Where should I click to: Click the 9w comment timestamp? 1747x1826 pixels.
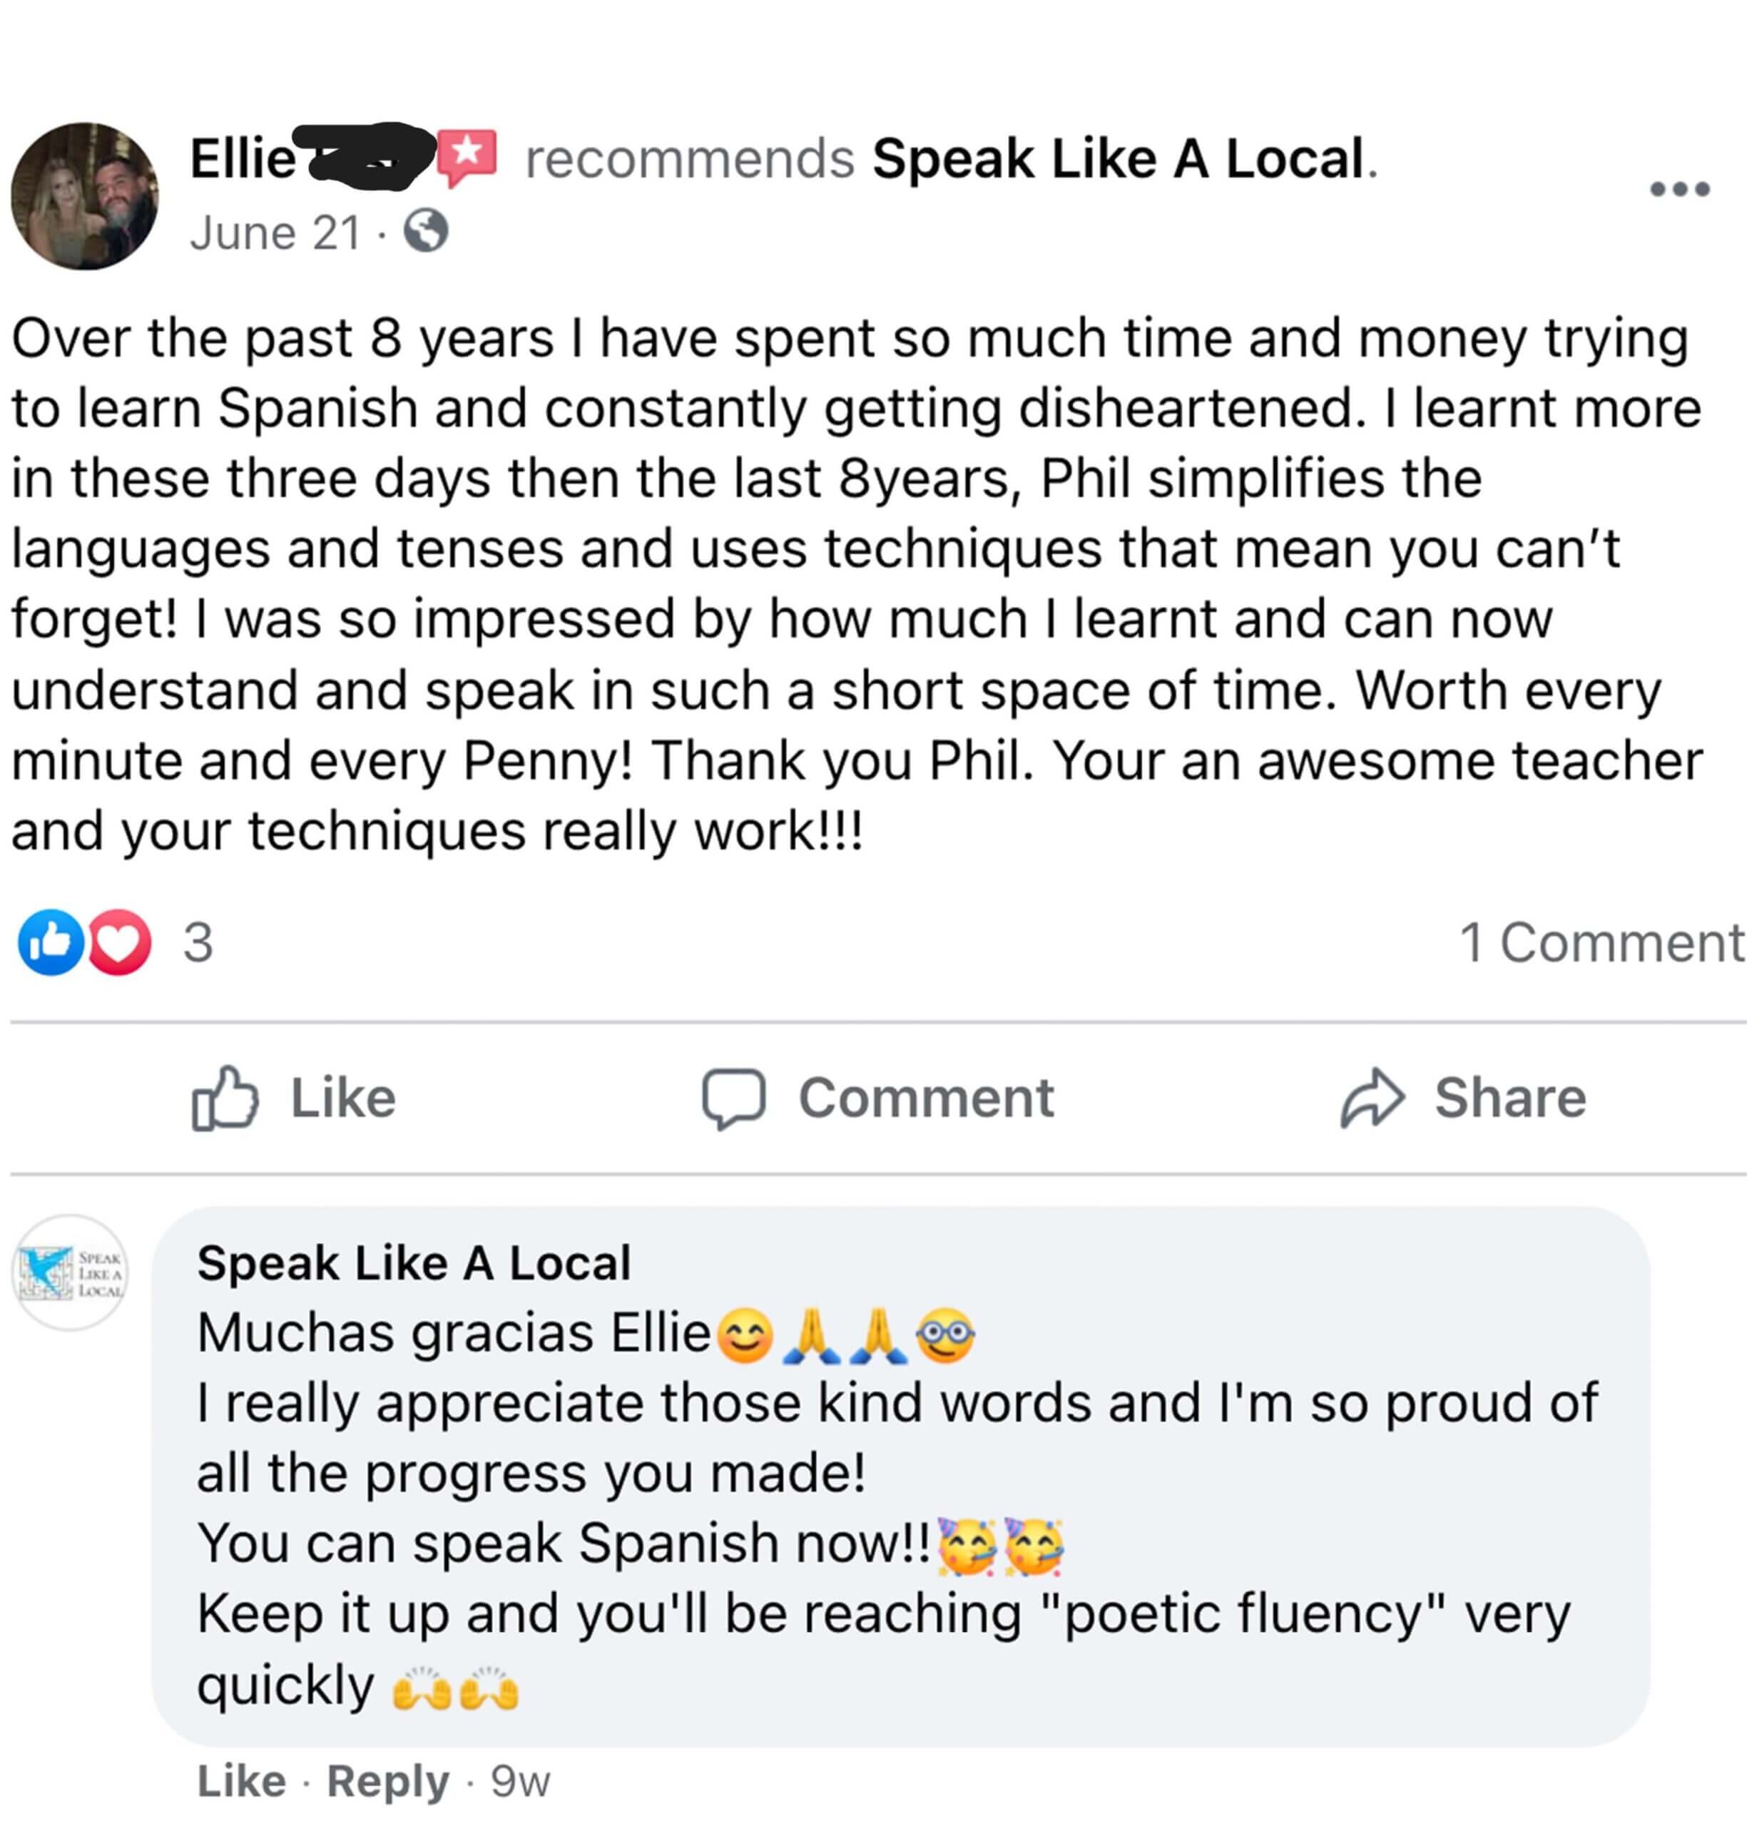[521, 1781]
